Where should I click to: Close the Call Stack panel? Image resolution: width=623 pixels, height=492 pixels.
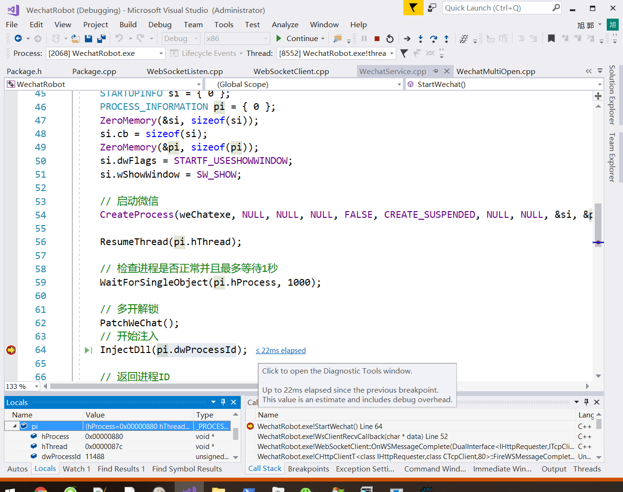coord(597,402)
